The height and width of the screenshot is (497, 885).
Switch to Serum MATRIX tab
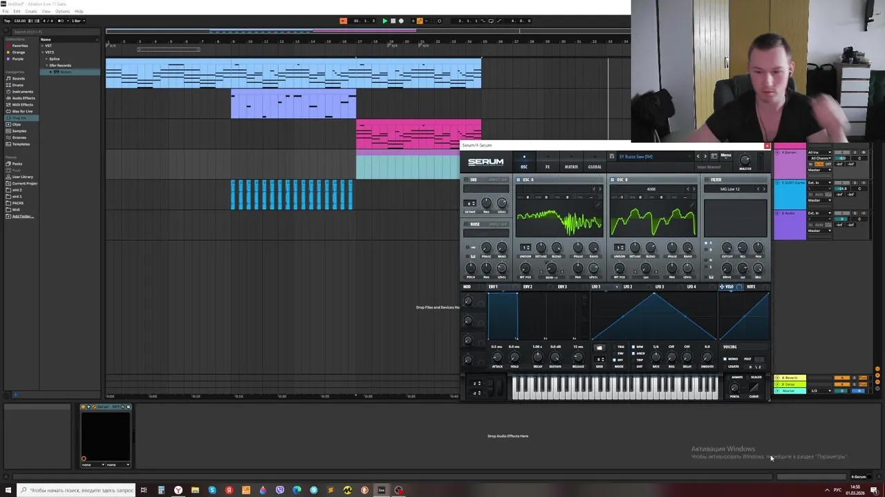(571, 162)
